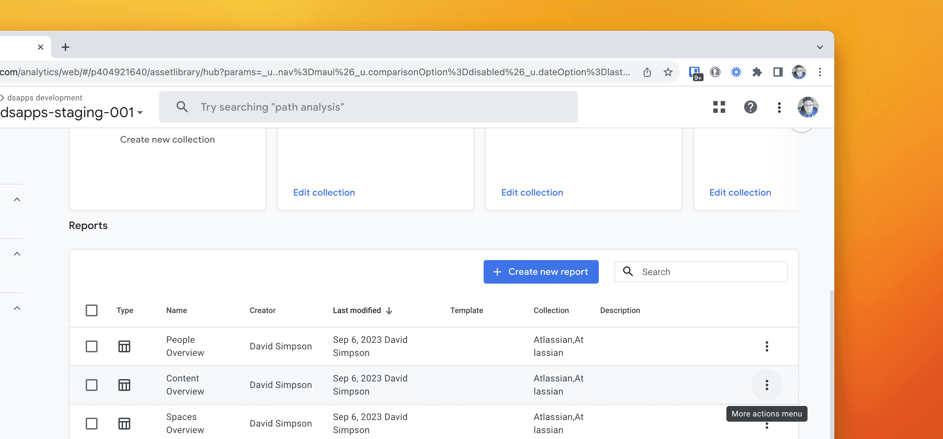Screen dimensions: 943x439
Task: Click the magnifier icon in Analytics search
Action: [182, 107]
